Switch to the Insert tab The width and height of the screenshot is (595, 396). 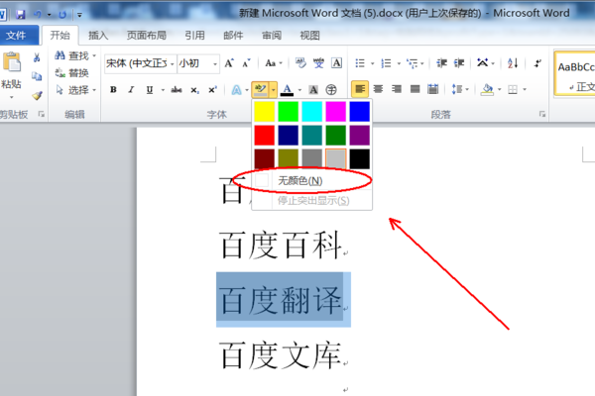(98, 36)
